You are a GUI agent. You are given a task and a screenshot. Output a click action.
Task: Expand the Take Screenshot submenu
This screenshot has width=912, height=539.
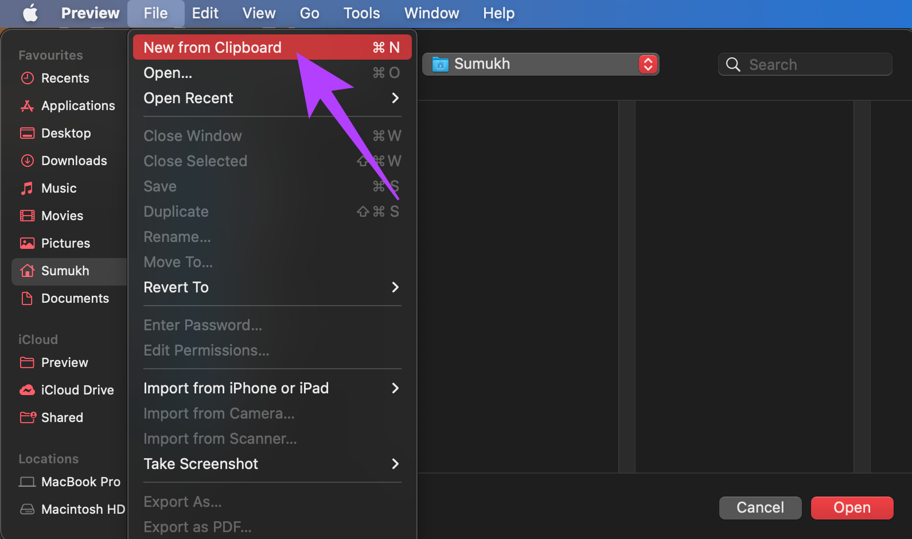(272, 464)
